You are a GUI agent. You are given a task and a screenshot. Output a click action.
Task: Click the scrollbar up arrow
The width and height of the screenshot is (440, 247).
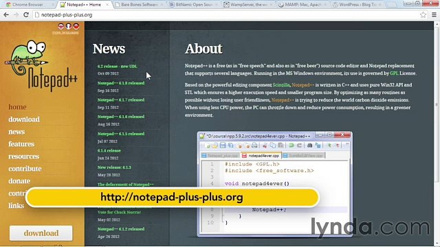(437, 25)
